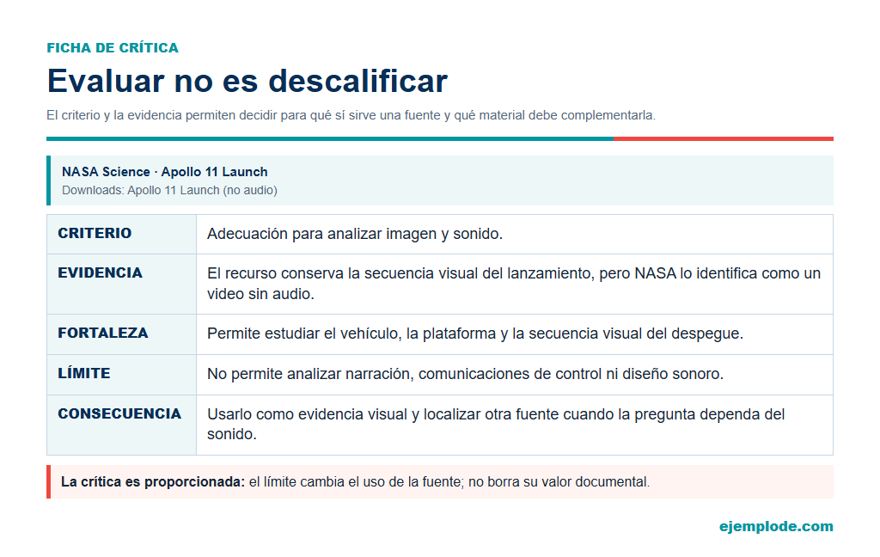Click 'NASA Science · Apollo 11 Launch' source title
The width and height of the screenshot is (880, 557).
coord(164,172)
